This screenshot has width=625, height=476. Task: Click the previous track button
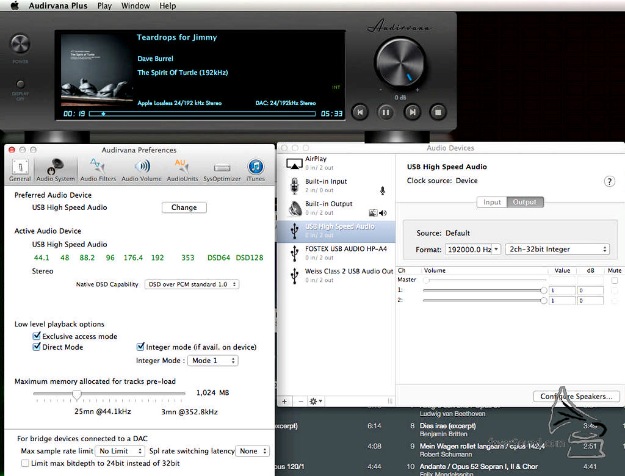[x=360, y=112]
